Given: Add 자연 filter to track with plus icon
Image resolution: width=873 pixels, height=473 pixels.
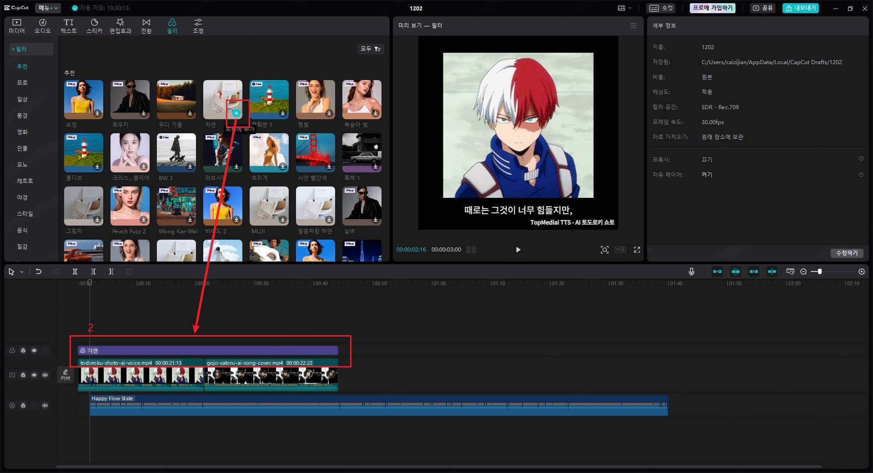Looking at the screenshot, I should (236, 113).
